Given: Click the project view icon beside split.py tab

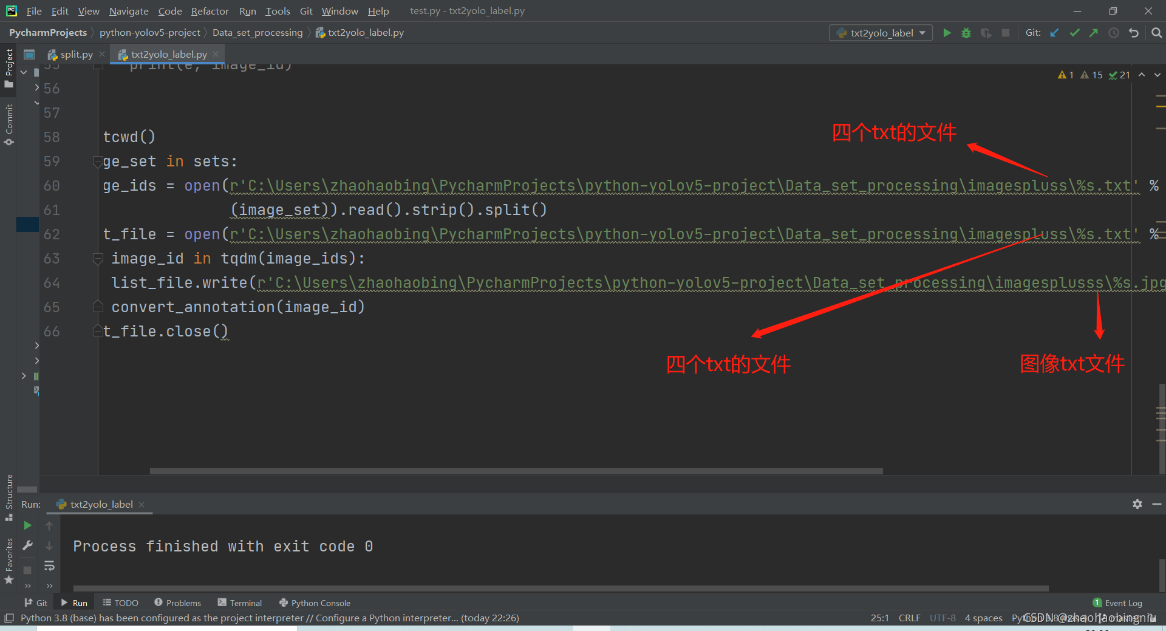Looking at the screenshot, I should coord(29,54).
